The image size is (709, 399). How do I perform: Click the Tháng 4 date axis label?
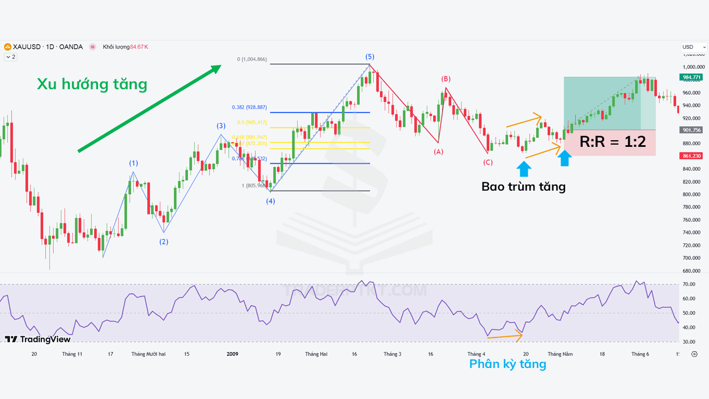tap(476, 354)
